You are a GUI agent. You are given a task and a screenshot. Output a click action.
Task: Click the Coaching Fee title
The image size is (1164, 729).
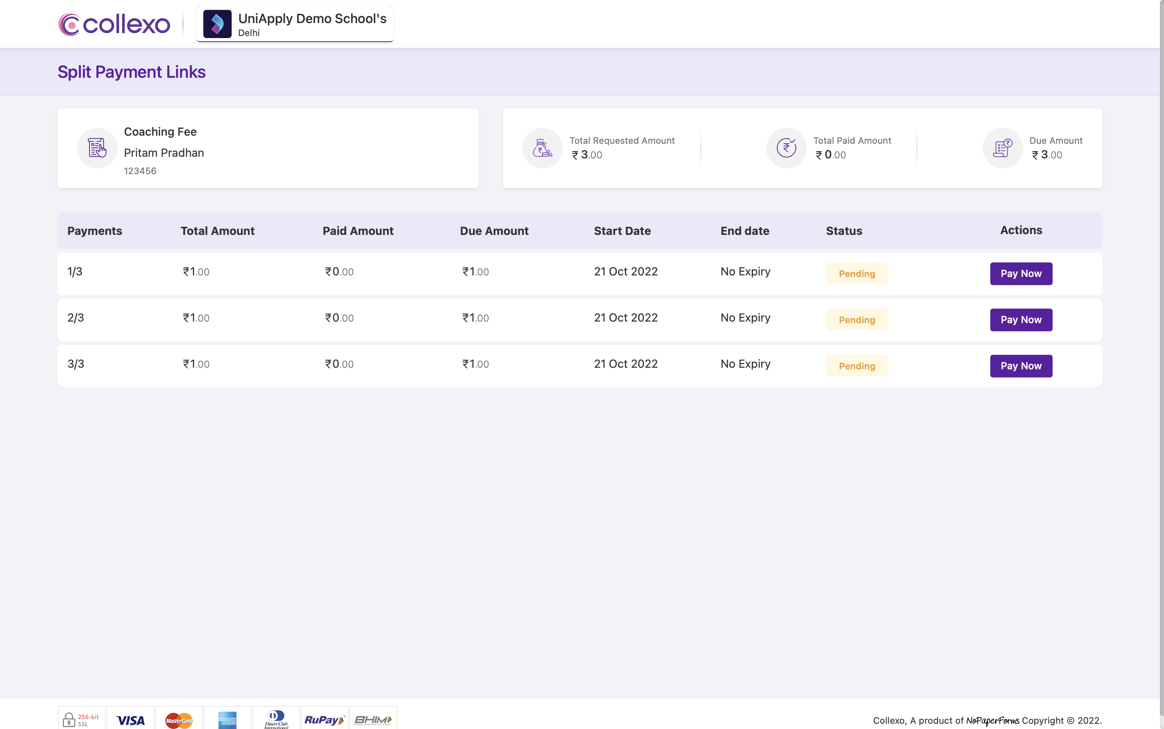pos(160,132)
